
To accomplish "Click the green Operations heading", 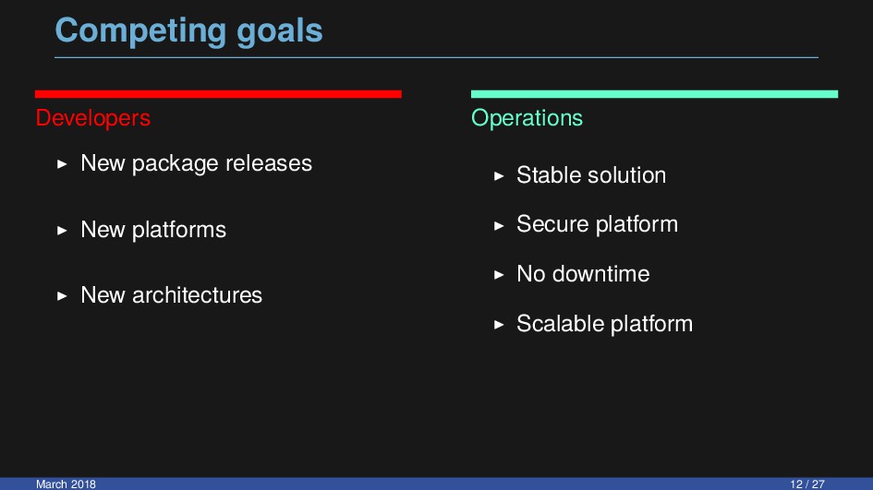I will [527, 118].
